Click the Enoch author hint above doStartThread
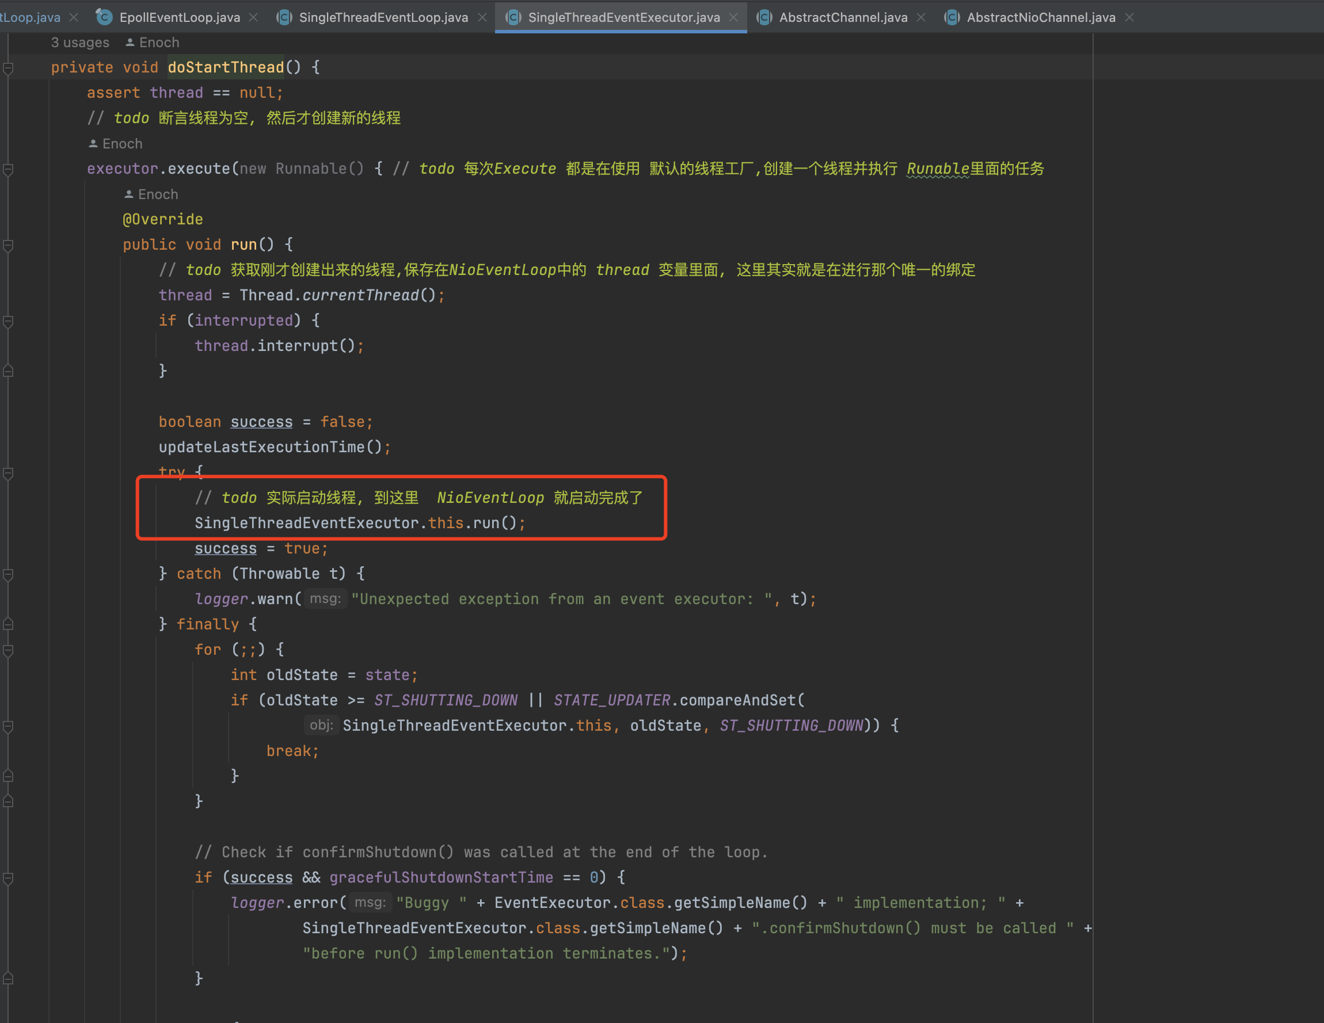The height and width of the screenshot is (1023, 1324). tap(159, 43)
